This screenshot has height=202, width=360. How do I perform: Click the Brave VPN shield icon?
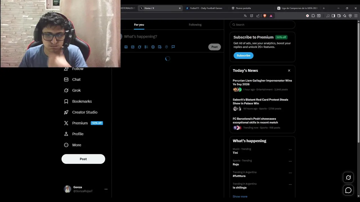(x=350, y=16)
